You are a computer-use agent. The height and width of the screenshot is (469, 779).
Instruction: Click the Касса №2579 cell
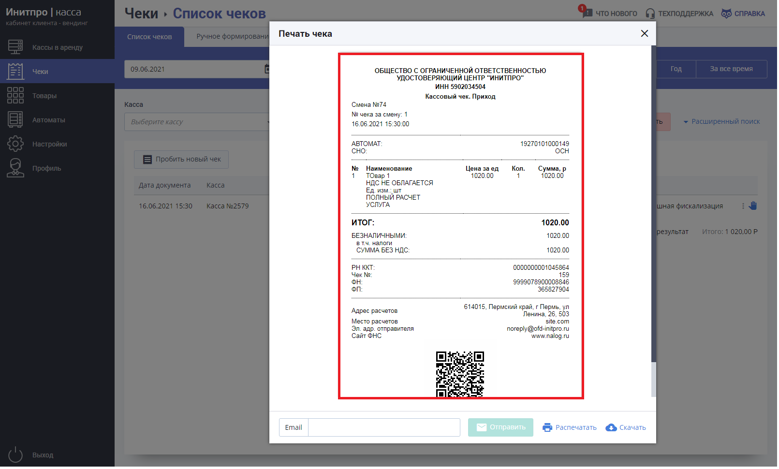point(227,206)
